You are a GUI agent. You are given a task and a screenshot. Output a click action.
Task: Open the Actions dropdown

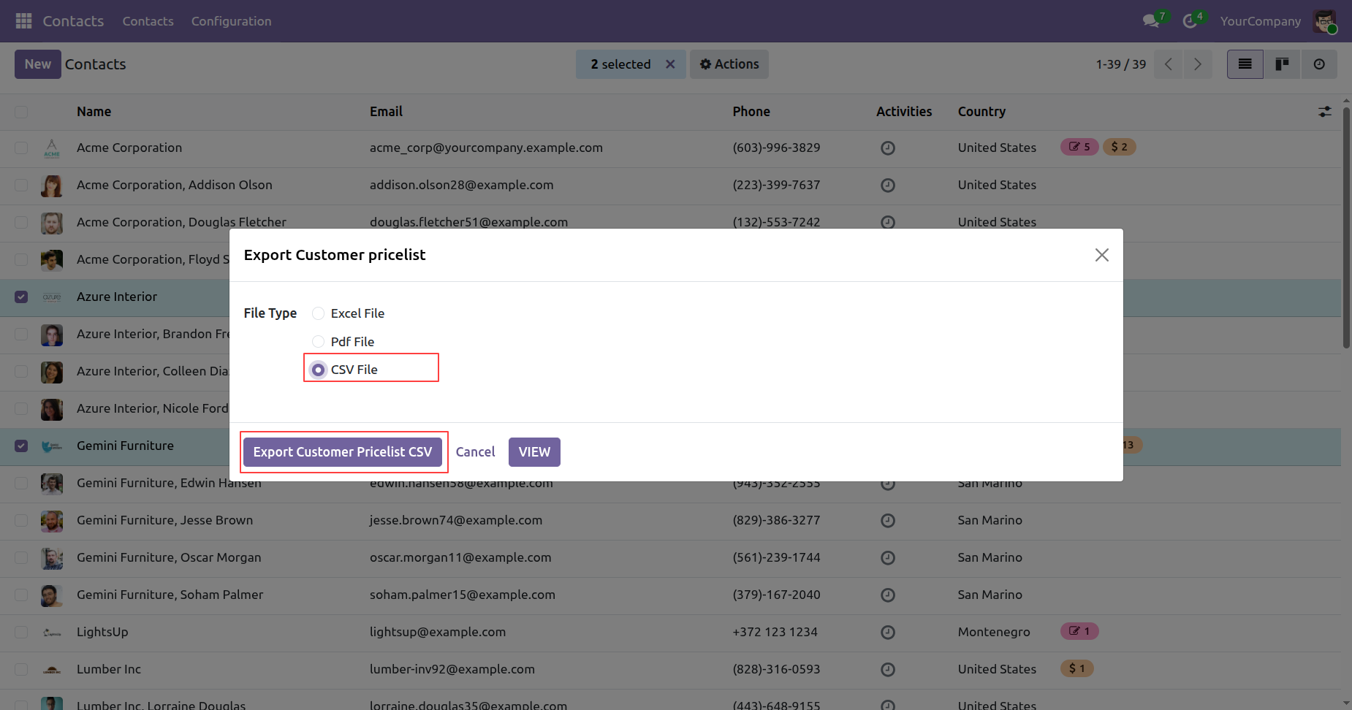729,64
